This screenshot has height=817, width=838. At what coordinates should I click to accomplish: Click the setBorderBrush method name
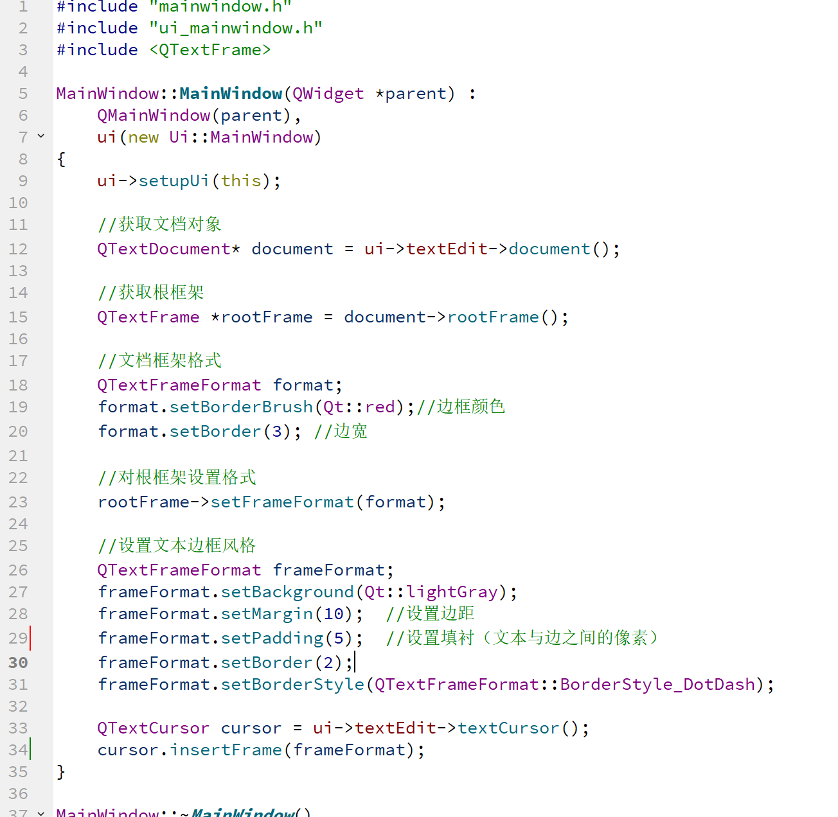pyautogui.click(x=241, y=407)
